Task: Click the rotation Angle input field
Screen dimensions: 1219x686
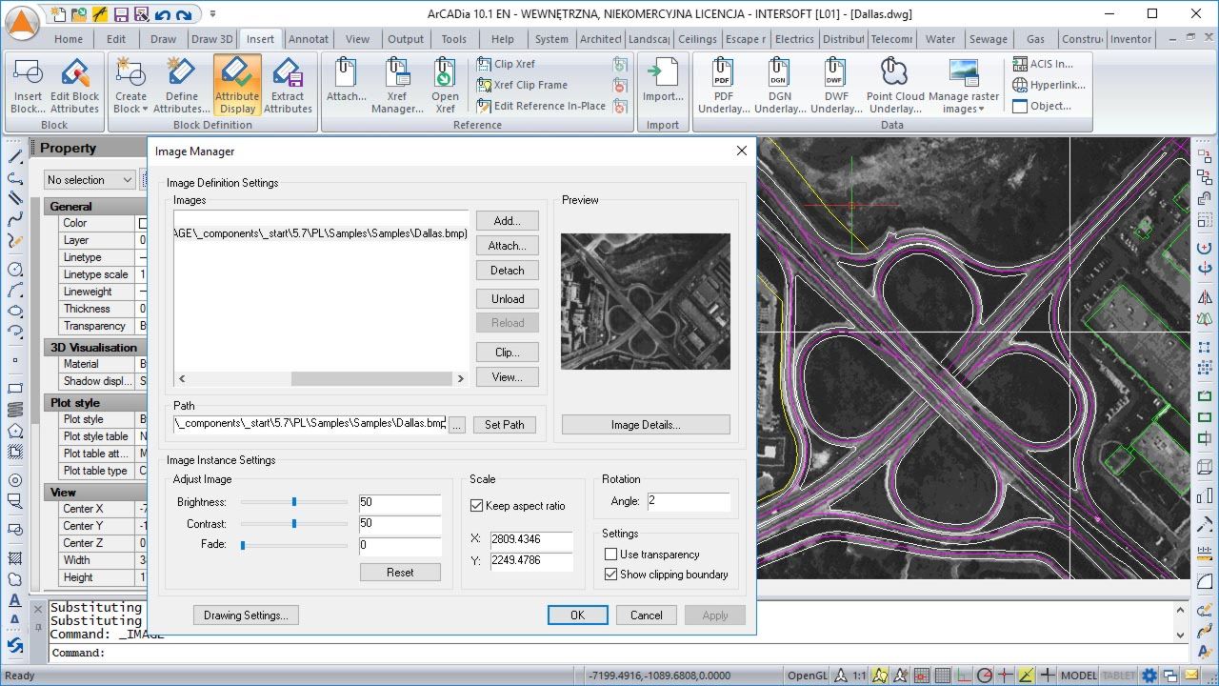Action: [688, 501]
